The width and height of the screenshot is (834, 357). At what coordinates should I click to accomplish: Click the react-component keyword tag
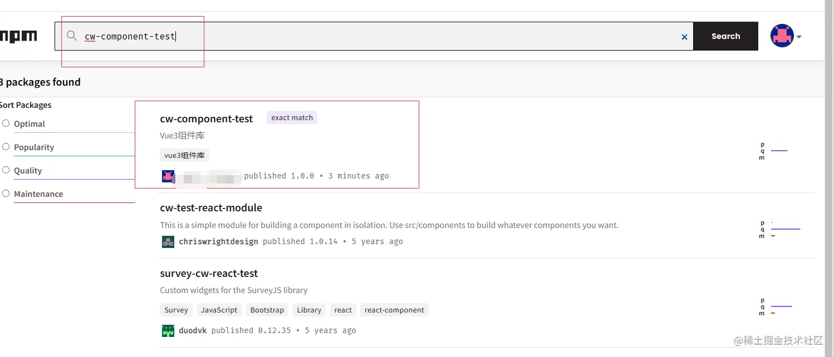pos(394,310)
